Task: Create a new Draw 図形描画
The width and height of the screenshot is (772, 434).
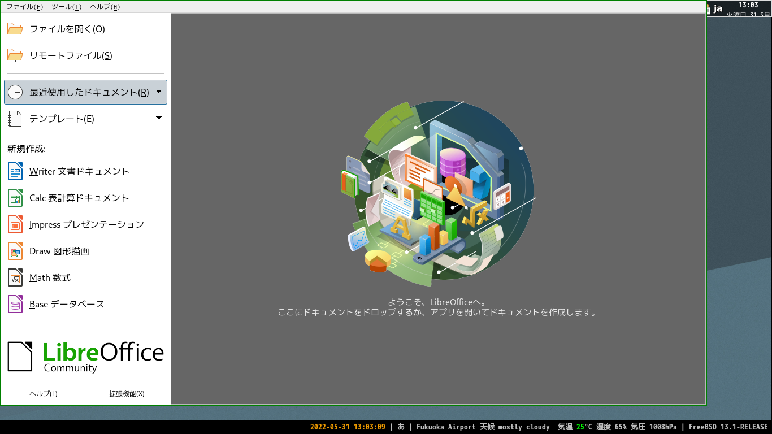Action: pos(85,251)
